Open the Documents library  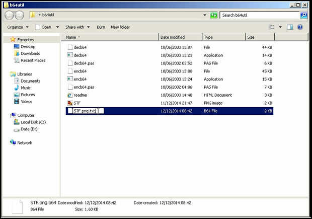point(30,81)
